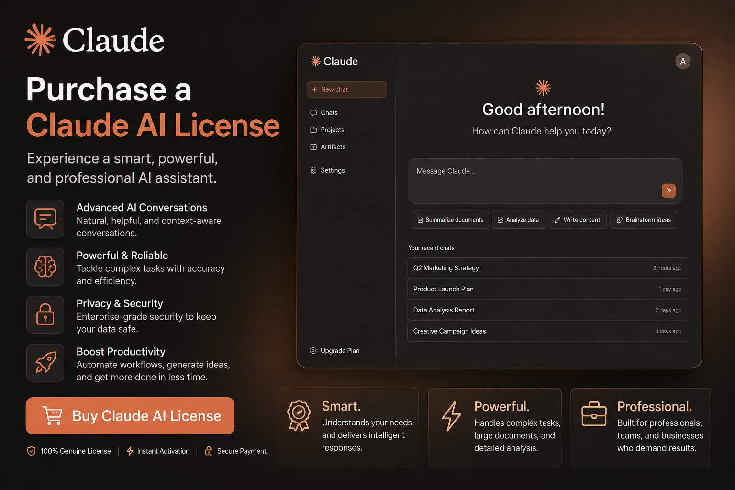Click the Professional. card title
Image resolution: width=735 pixels, height=490 pixels.
[x=655, y=407]
